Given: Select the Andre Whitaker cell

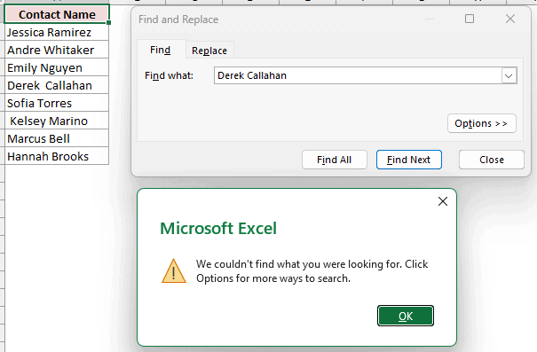Looking at the screenshot, I should click(57, 50).
